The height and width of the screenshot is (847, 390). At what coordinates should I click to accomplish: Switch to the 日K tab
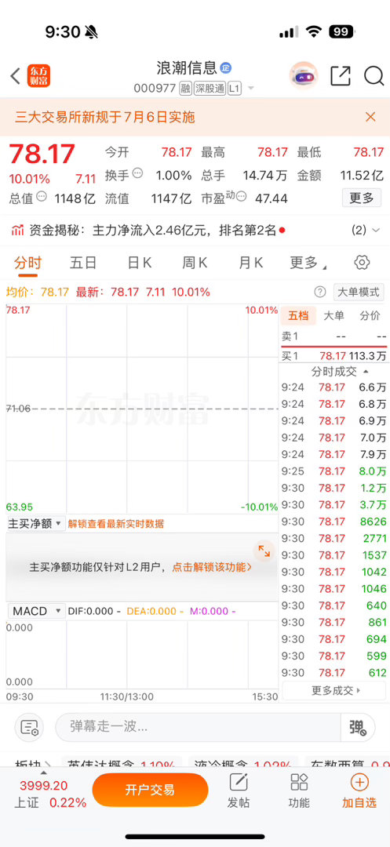pos(140,263)
